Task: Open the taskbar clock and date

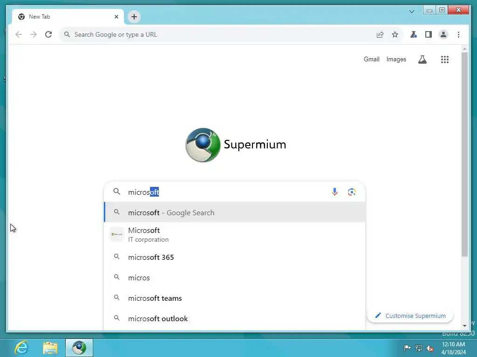Action: (453, 348)
